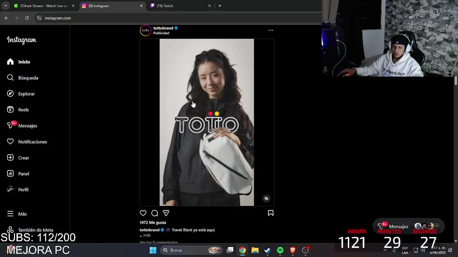Save post with bookmark icon
This screenshot has width=458, height=257.
click(x=271, y=213)
